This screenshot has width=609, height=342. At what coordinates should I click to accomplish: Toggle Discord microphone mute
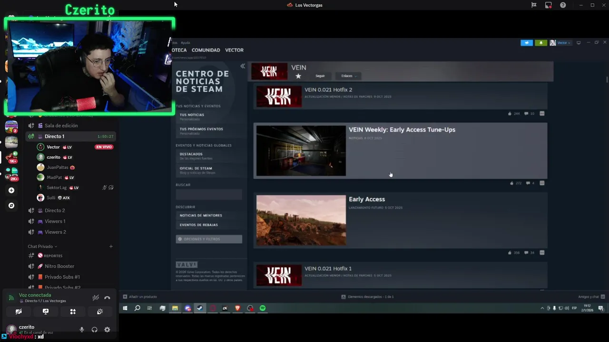(82, 330)
